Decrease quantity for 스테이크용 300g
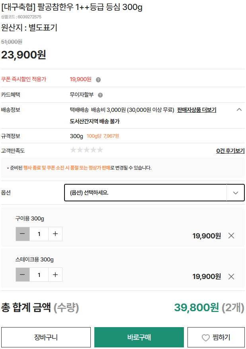Viewport: 246px width, 349px height. click(23, 275)
